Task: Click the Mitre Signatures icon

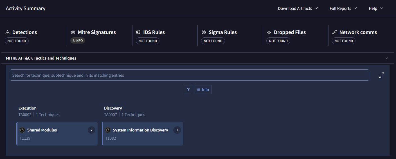Action: coord(73,32)
